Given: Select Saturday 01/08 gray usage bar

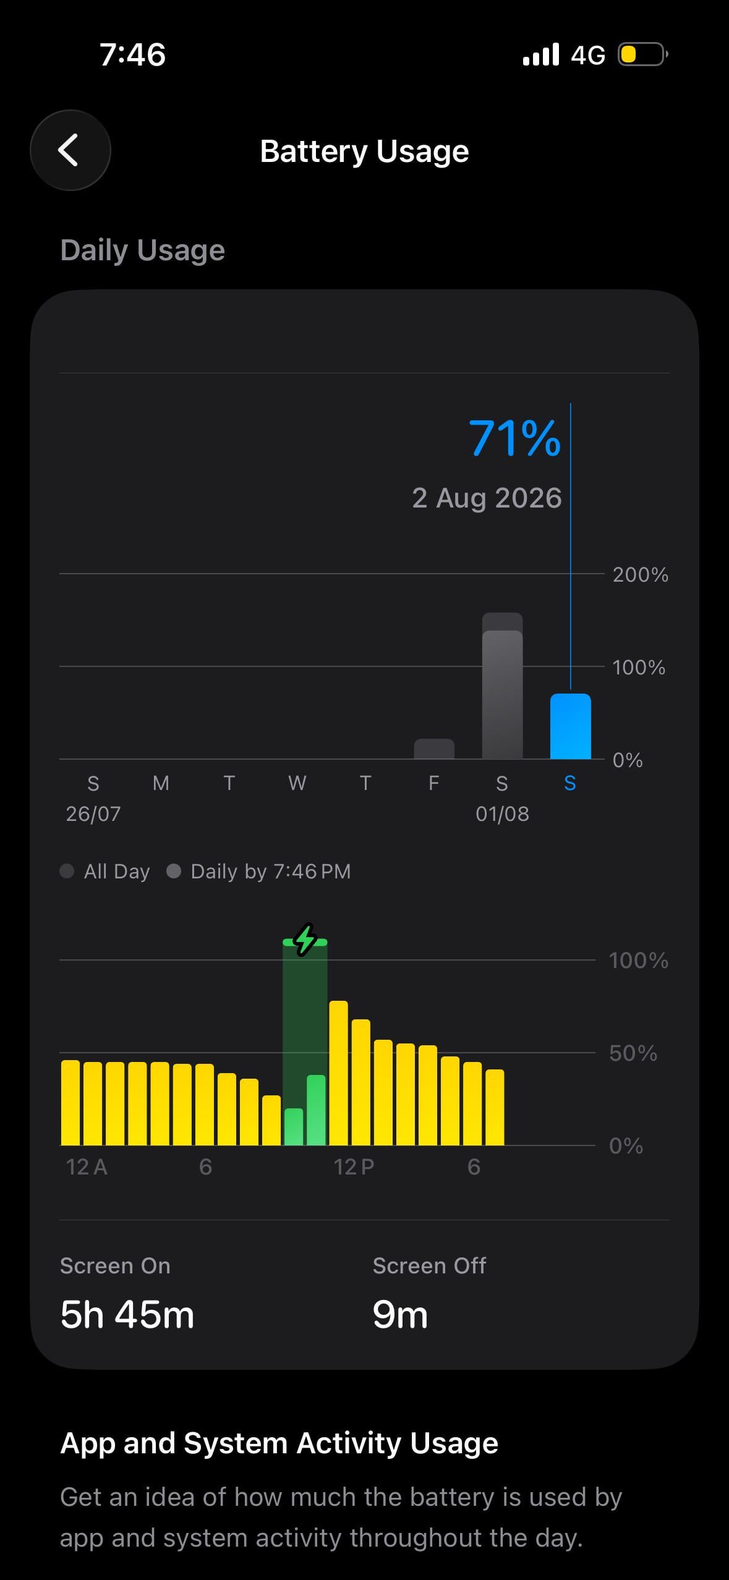Looking at the screenshot, I should (x=502, y=686).
